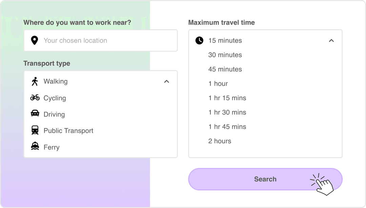
Task: Click the location pin icon
Action: pyautogui.click(x=34, y=40)
